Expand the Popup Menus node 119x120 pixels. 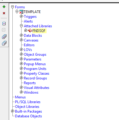pyautogui.click(x=22, y=64)
